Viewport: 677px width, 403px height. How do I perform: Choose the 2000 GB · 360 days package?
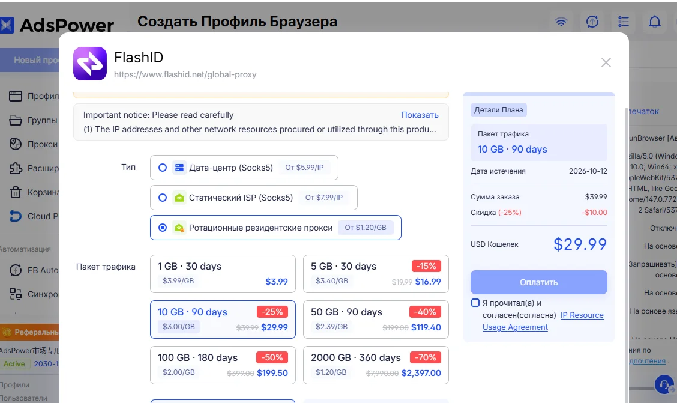tap(376, 365)
